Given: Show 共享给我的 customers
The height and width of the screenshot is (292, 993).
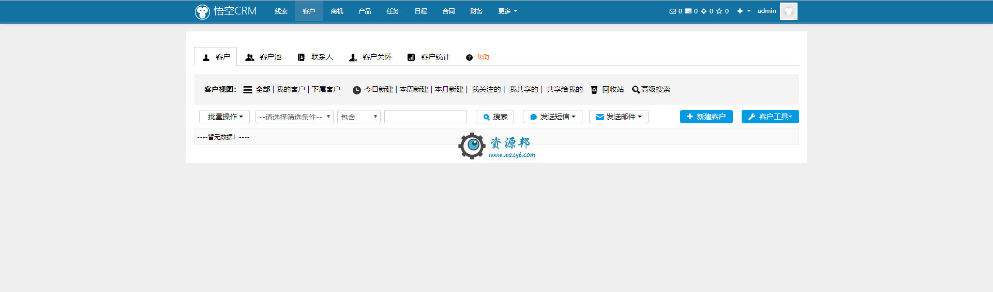Looking at the screenshot, I should tap(564, 89).
